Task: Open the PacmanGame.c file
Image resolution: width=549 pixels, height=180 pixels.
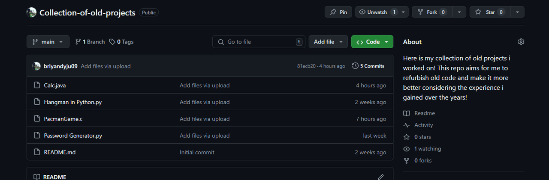Action: [63, 119]
